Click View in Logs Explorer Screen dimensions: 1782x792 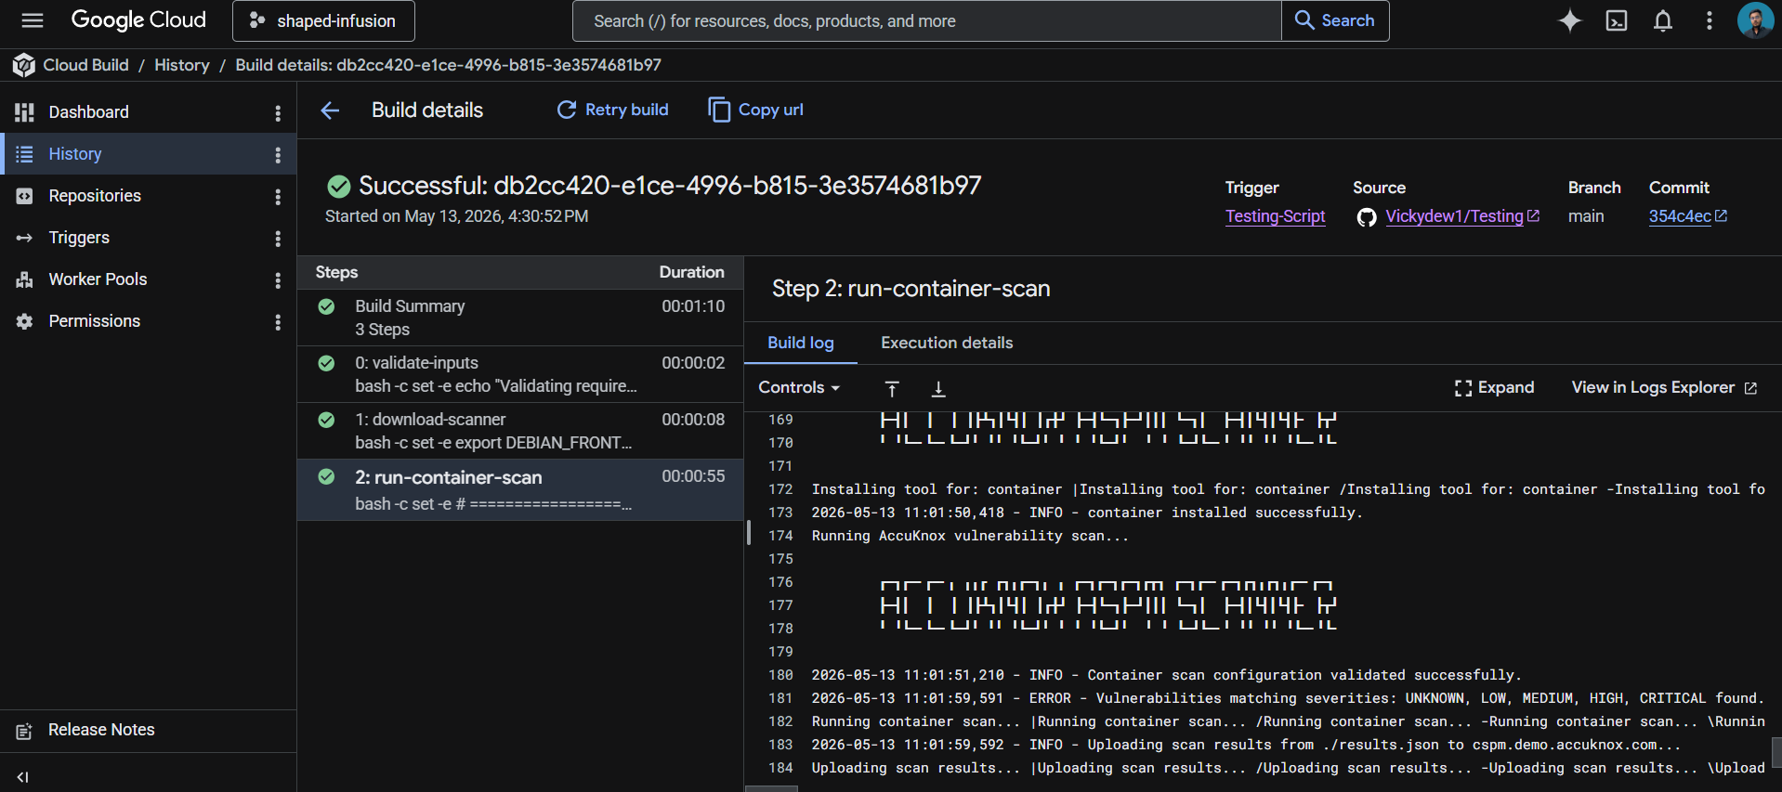tap(1664, 388)
